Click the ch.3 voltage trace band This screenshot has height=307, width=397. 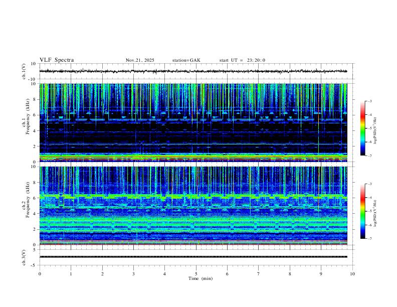[193, 257]
